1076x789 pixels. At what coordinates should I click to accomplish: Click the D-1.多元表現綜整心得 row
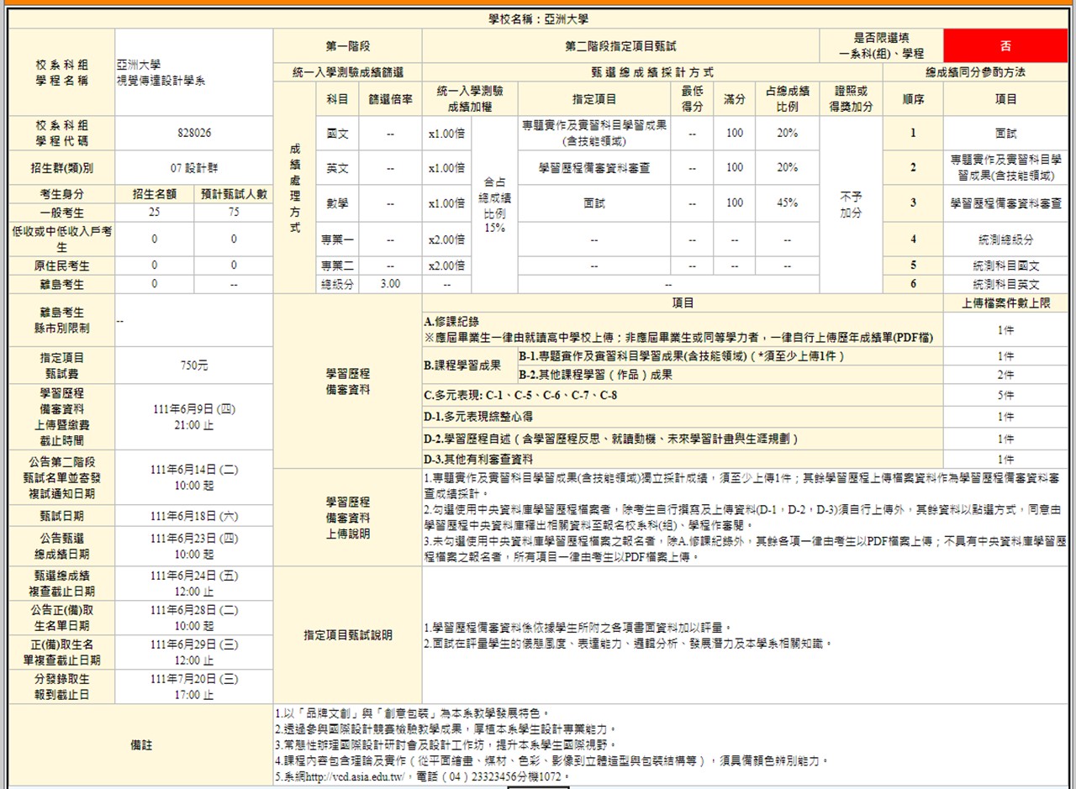point(683,417)
